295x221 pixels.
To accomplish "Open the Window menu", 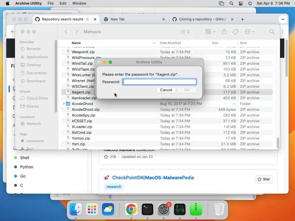I will coord(79,3).
